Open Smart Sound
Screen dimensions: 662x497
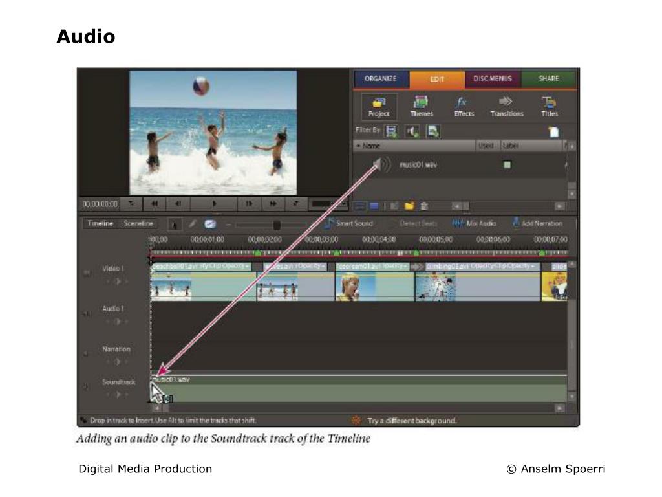point(349,223)
